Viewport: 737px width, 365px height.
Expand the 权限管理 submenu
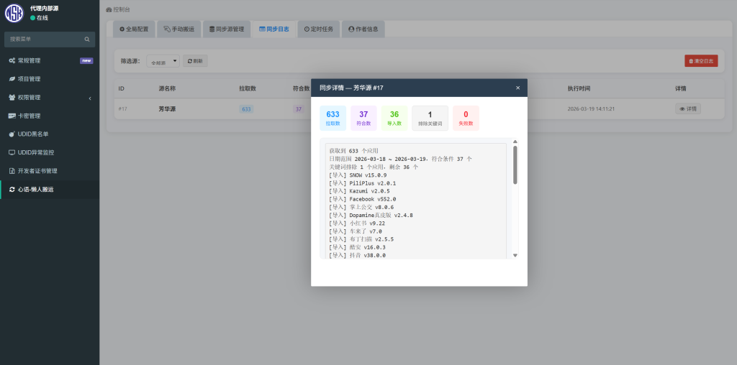[89, 98]
